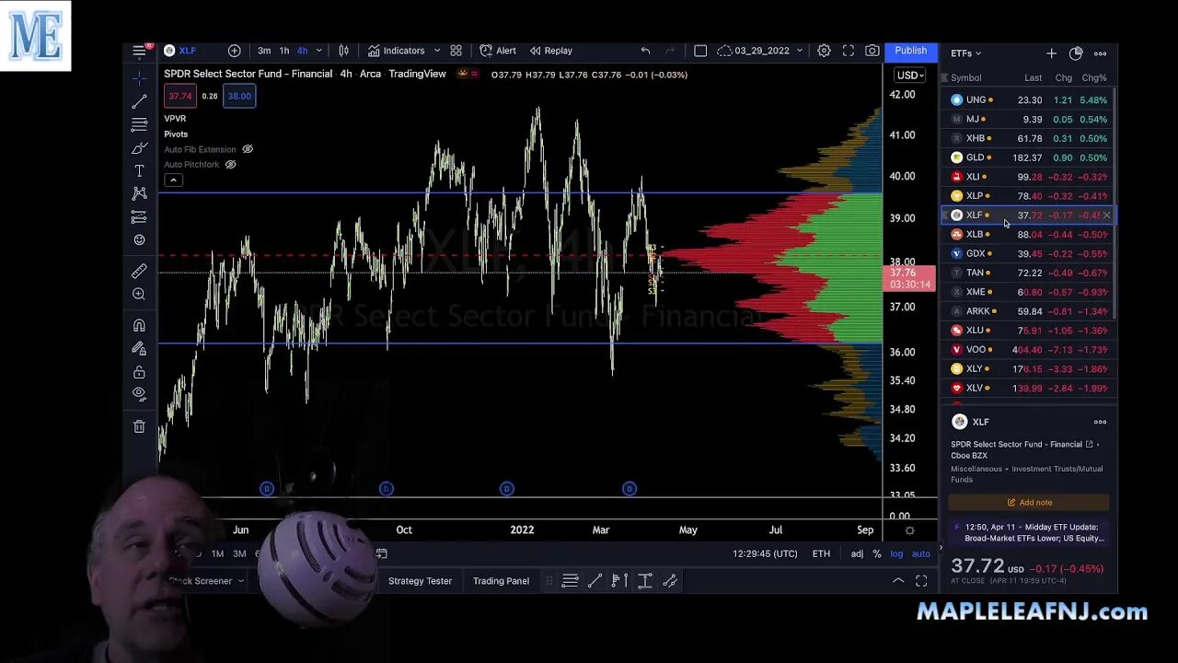Create an Alert
Viewport: 1178px width, 663px height.
point(498,51)
